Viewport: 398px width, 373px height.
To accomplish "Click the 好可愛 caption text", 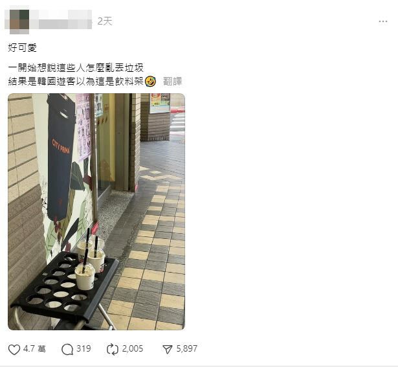I will 23,48.
